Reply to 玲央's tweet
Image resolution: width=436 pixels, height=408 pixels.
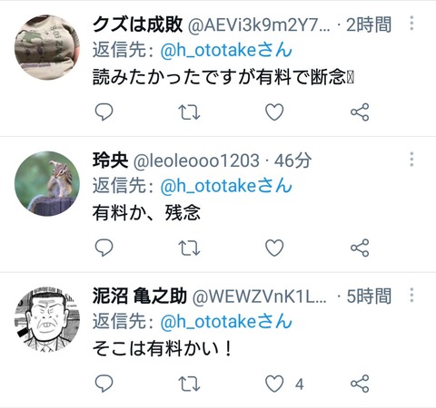(104, 248)
